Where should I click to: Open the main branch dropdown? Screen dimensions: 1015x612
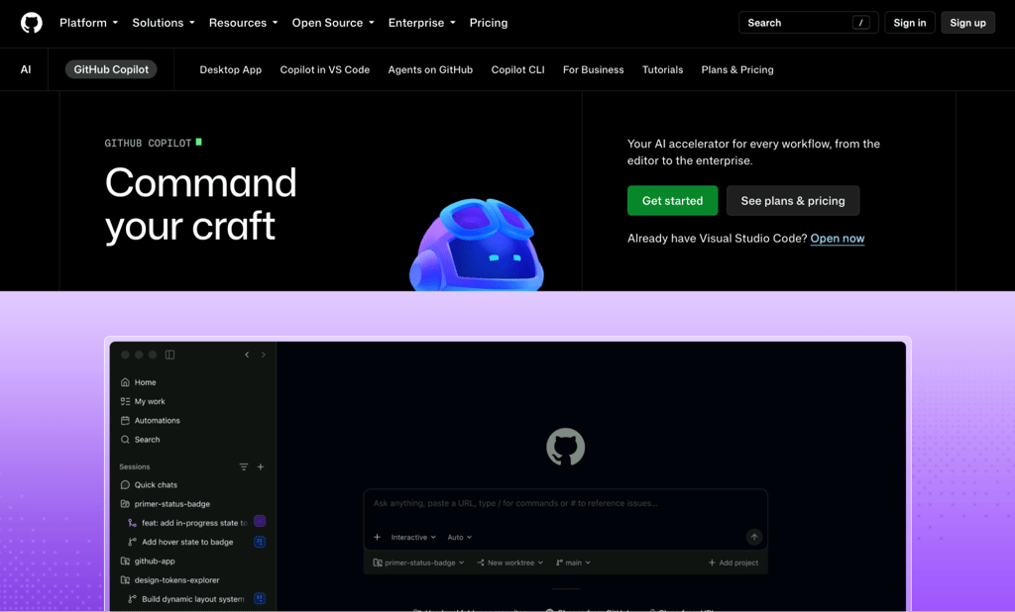tap(573, 562)
